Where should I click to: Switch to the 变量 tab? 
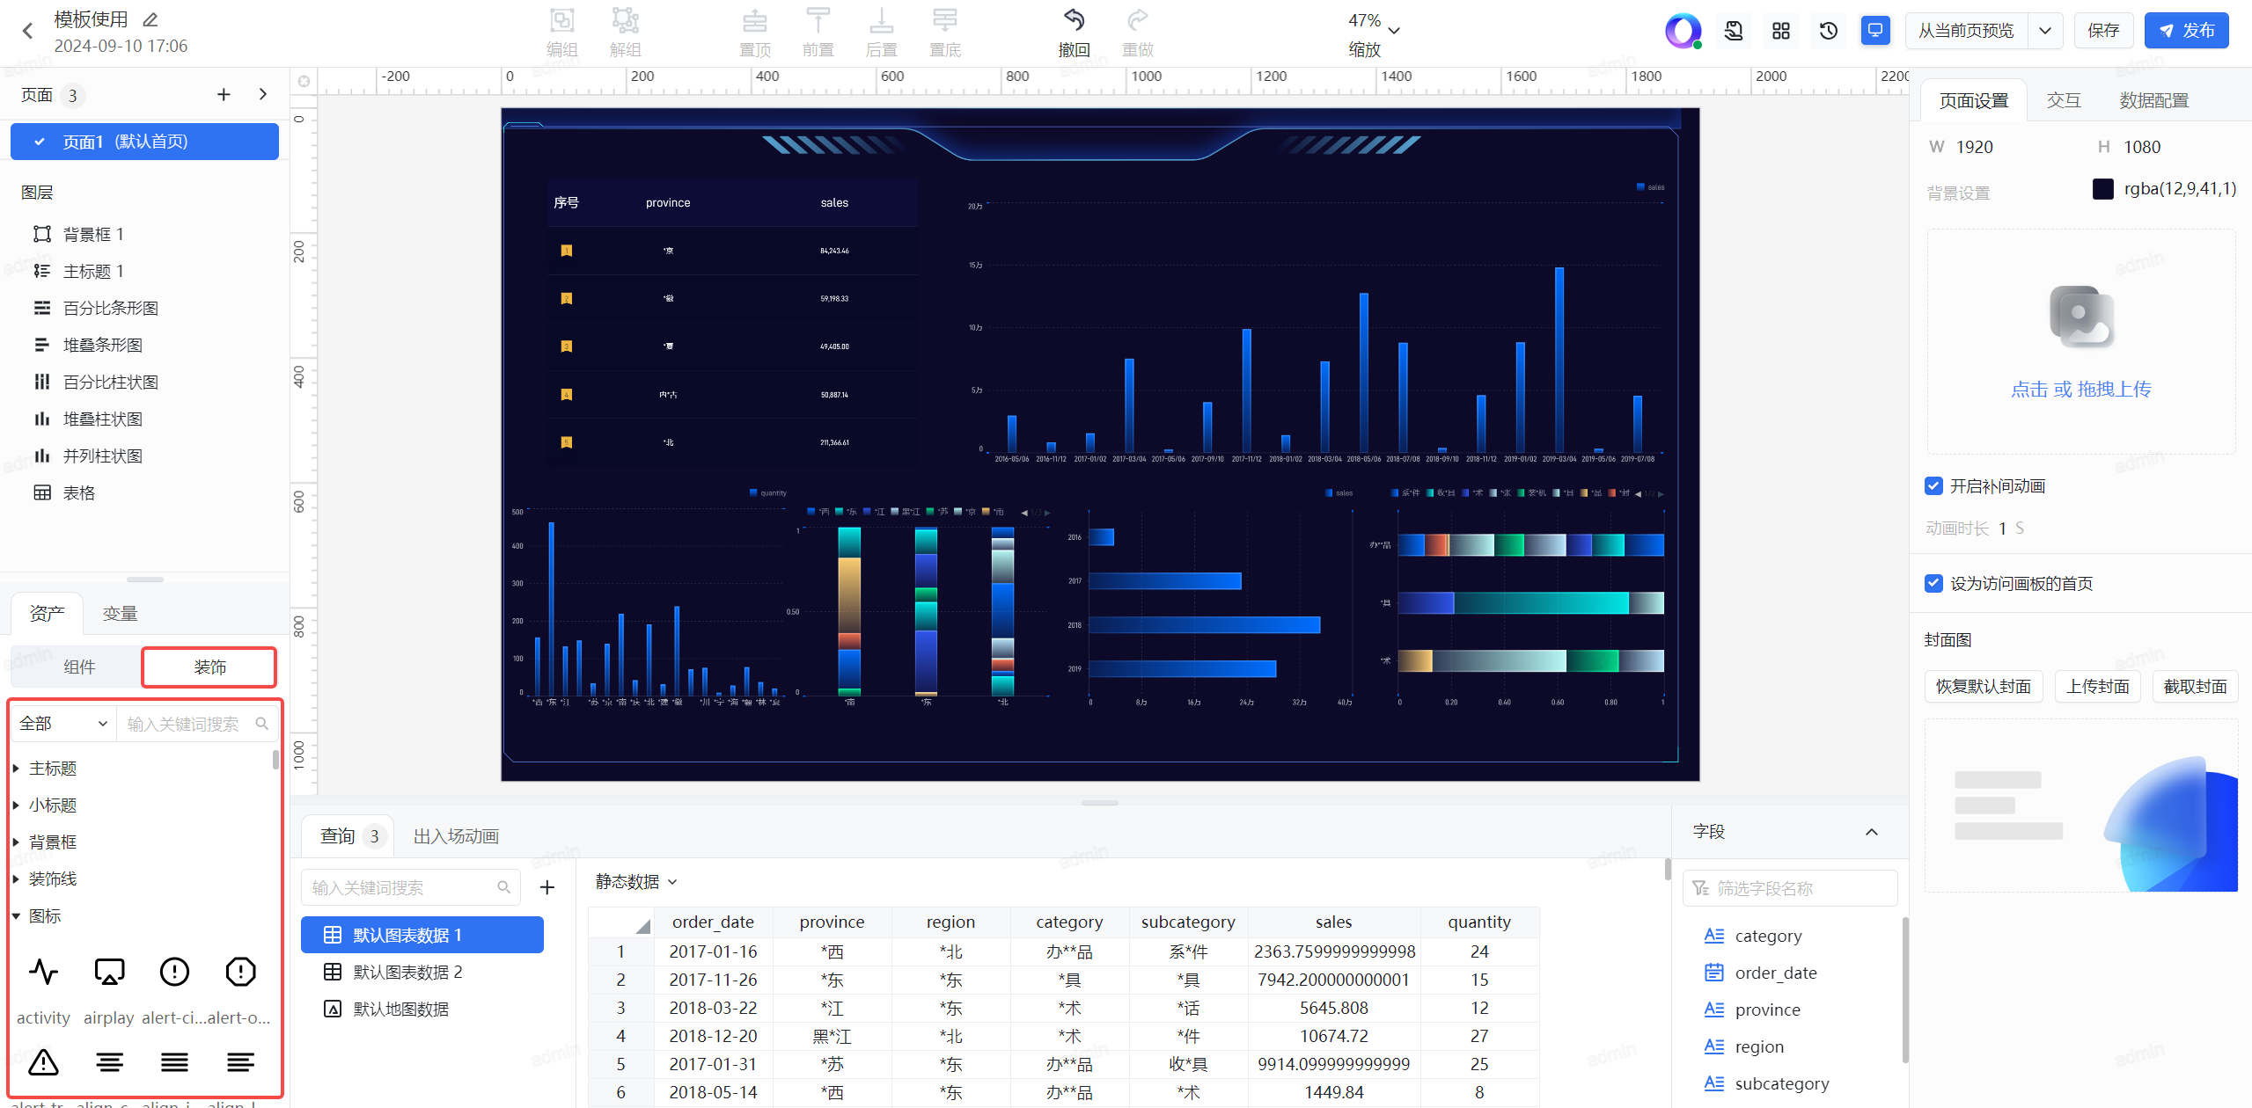coord(120,614)
